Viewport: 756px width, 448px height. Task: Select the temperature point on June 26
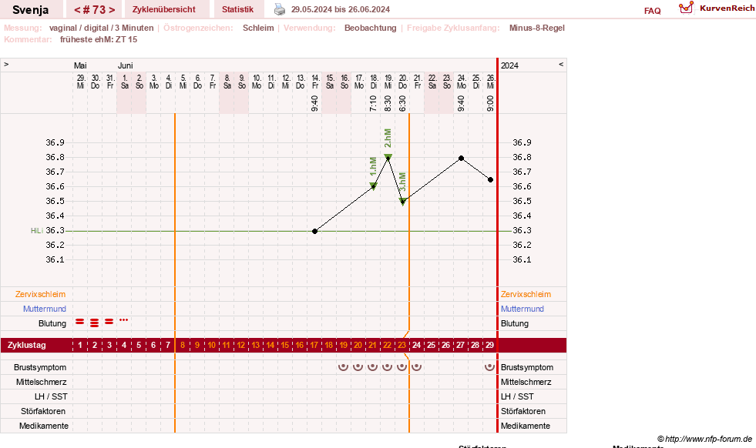point(490,179)
